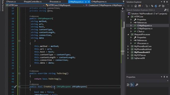
Task: Expand the CHttpRequest.cs tree node
Action: click(x=131, y=26)
